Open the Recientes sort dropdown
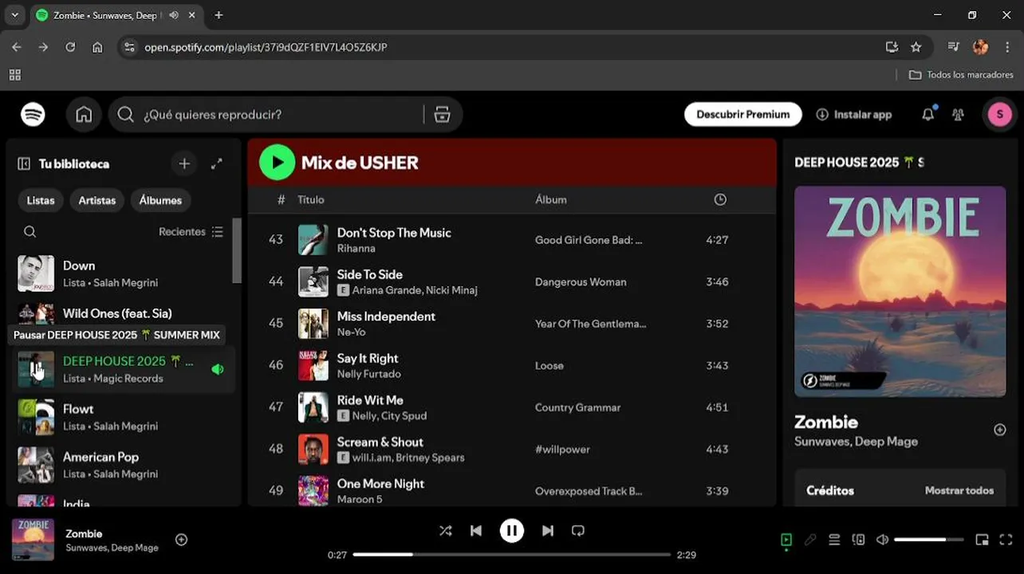Screen dimensions: 1024x574 (191, 232)
